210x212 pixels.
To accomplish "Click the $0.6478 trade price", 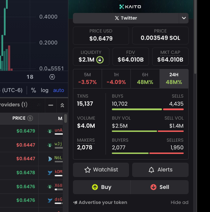I will [x=26, y=173].
